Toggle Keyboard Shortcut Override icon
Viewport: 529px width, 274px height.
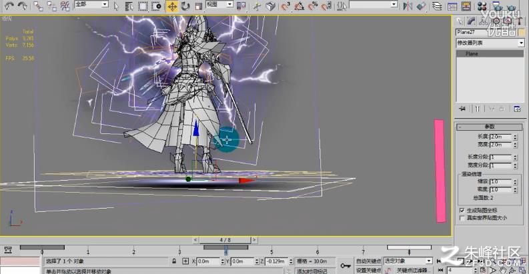(271, 6)
